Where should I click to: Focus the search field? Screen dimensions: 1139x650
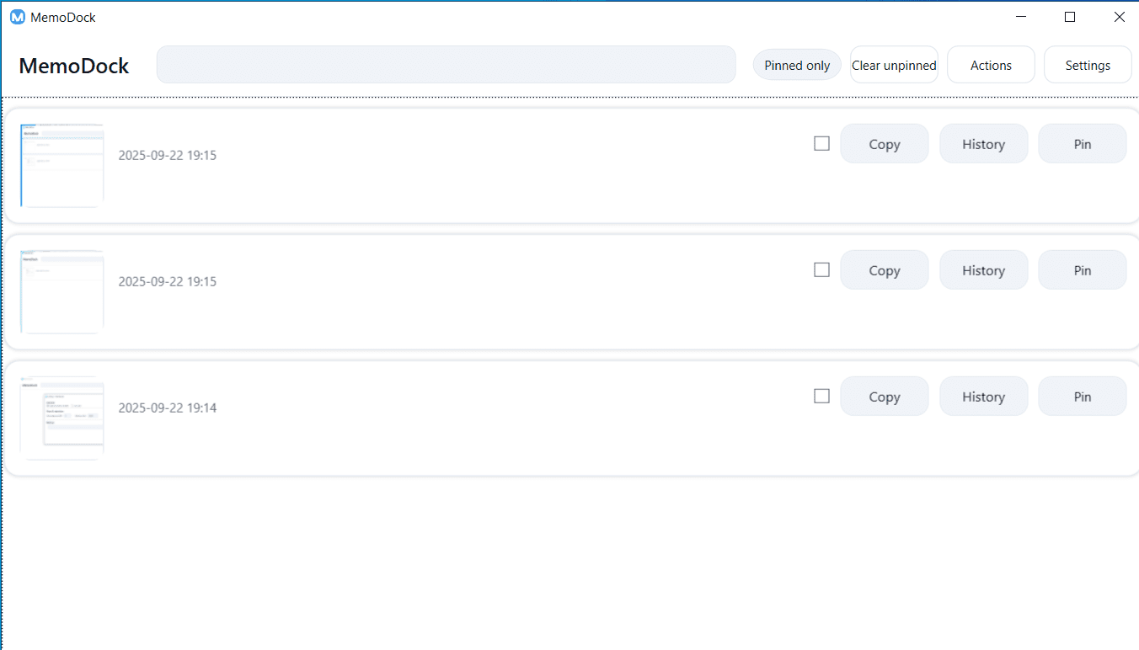(x=446, y=65)
